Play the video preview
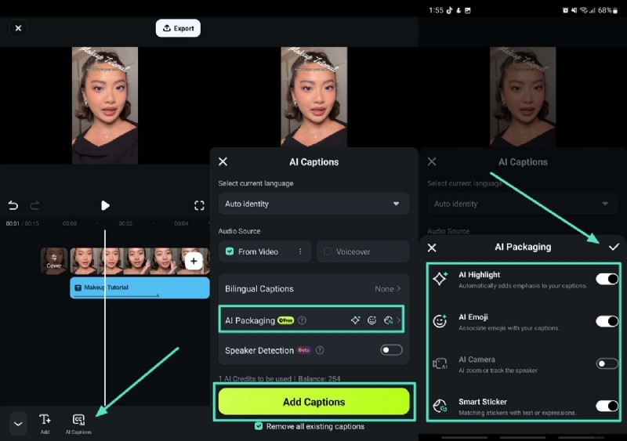 click(x=105, y=205)
